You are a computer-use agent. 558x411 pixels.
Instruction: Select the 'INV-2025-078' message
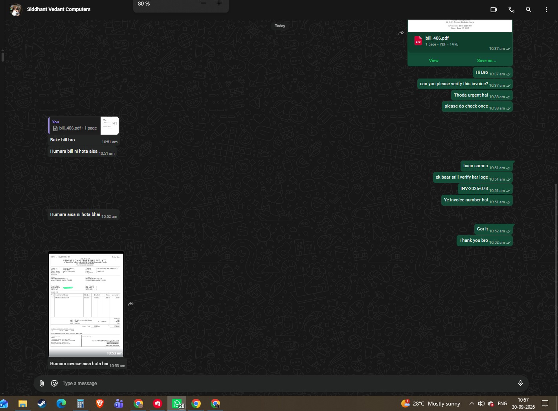[x=485, y=189]
